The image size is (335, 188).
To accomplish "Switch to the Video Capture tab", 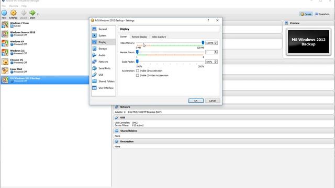I will [x=159, y=37].
